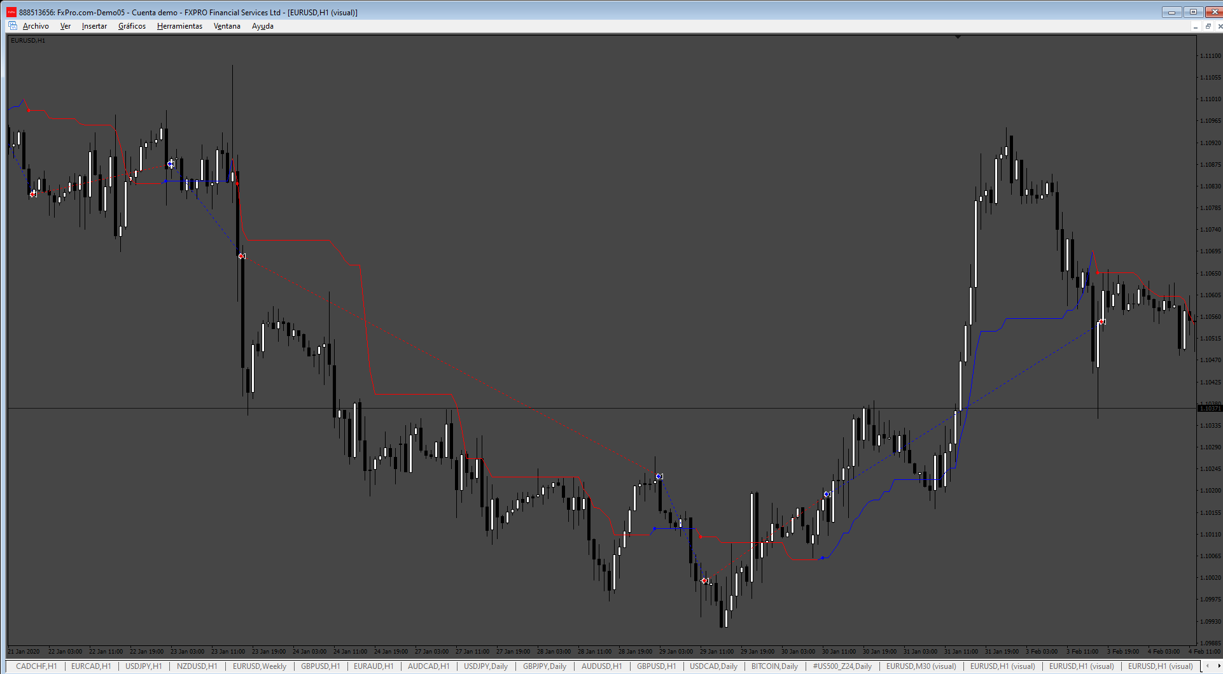Click the FxPro application icon in title bar
Viewport: 1223px width, 674px height.
[x=11, y=12]
